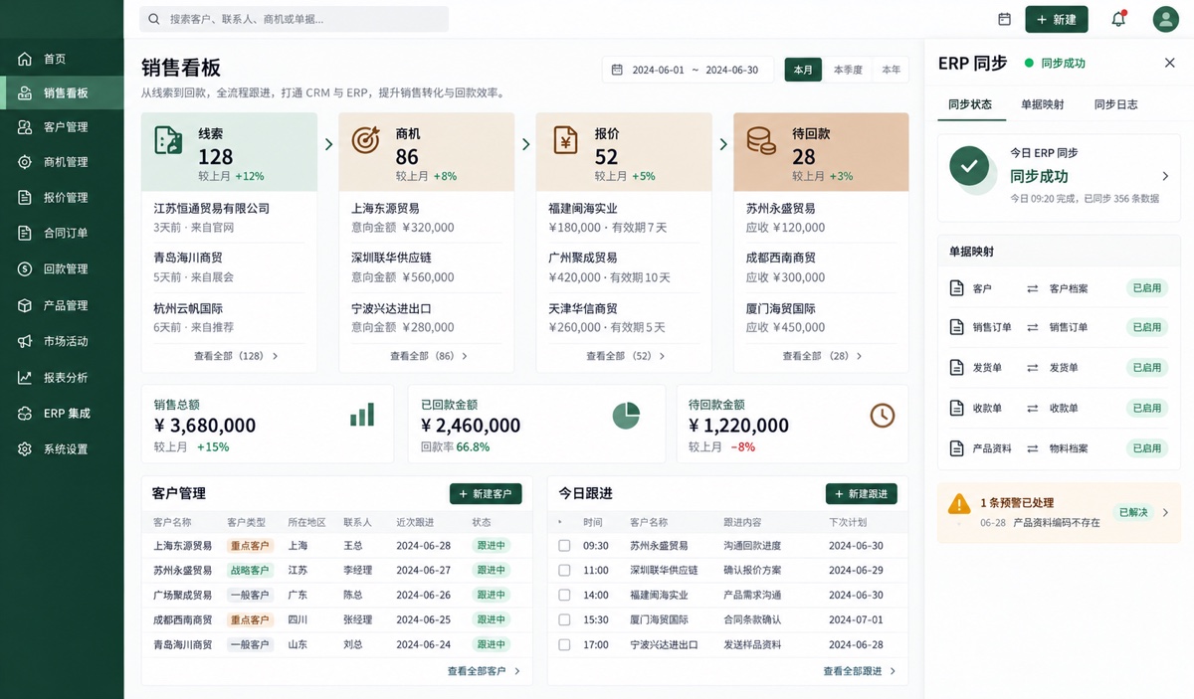This screenshot has height=699, width=1194.
Task: Toggle 已启用 status for 销售订单 mapping
Action: click(x=1146, y=327)
